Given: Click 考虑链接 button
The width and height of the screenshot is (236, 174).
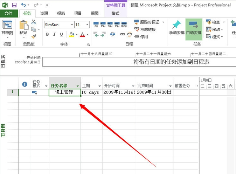Looking at the screenshot, I should click(145, 29).
